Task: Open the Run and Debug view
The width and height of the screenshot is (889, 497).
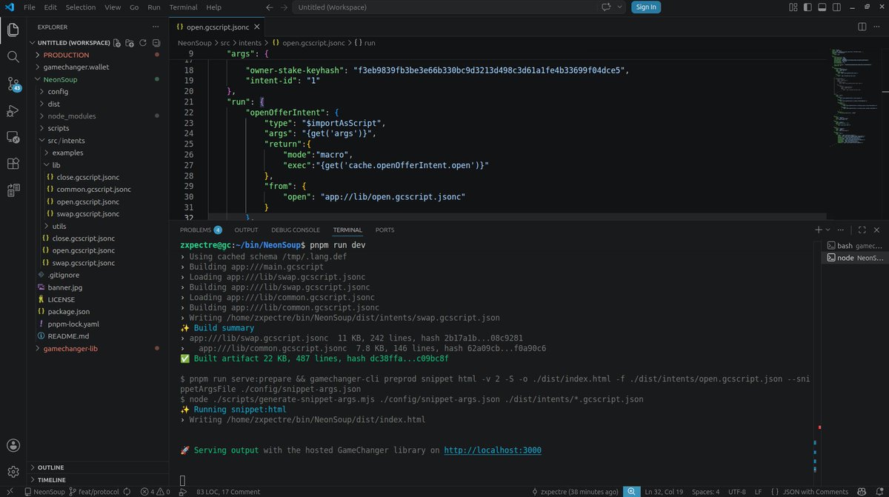Action: point(13,110)
